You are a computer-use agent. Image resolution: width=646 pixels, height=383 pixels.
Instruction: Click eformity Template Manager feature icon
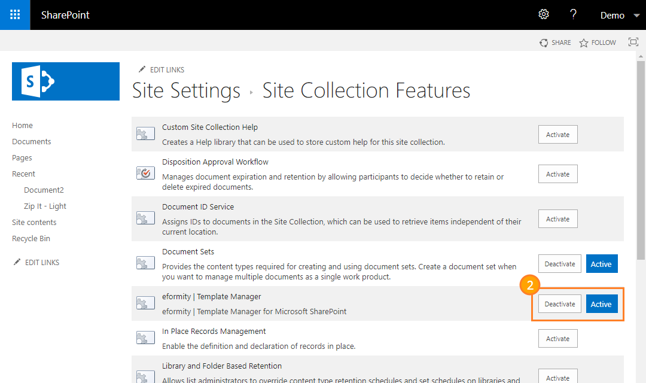coord(145,303)
